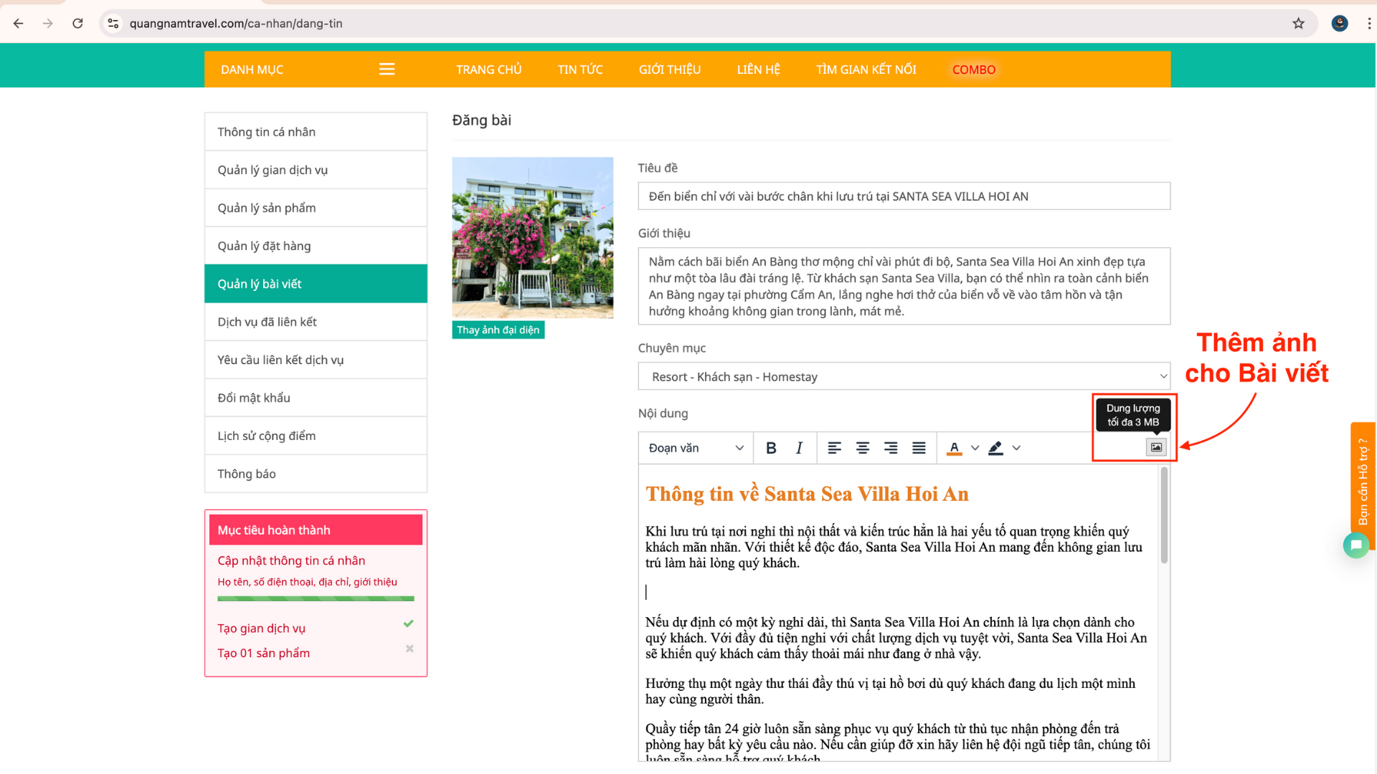
Task: Center align text in the editor
Action: coord(862,448)
